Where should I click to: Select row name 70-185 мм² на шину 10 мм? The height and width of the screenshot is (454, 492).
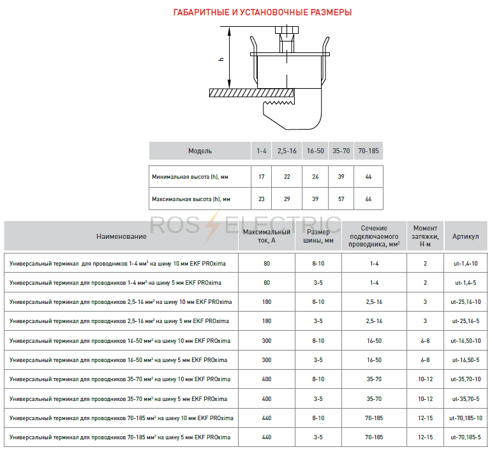[x=121, y=418]
